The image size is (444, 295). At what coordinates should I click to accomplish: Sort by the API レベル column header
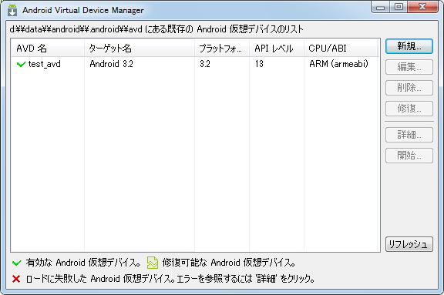[x=277, y=49]
